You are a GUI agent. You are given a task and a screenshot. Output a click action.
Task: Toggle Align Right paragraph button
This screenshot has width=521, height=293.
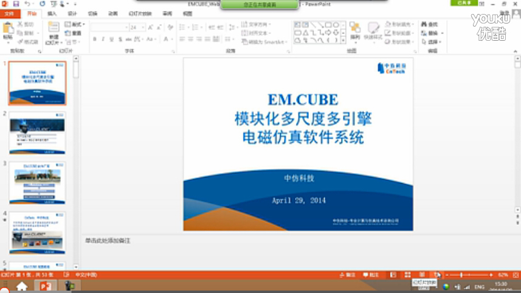(x=199, y=39)
